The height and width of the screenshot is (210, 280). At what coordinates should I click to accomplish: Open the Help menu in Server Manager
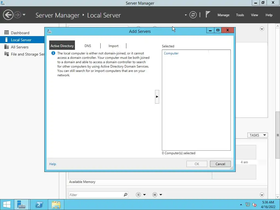coord(269,15)
